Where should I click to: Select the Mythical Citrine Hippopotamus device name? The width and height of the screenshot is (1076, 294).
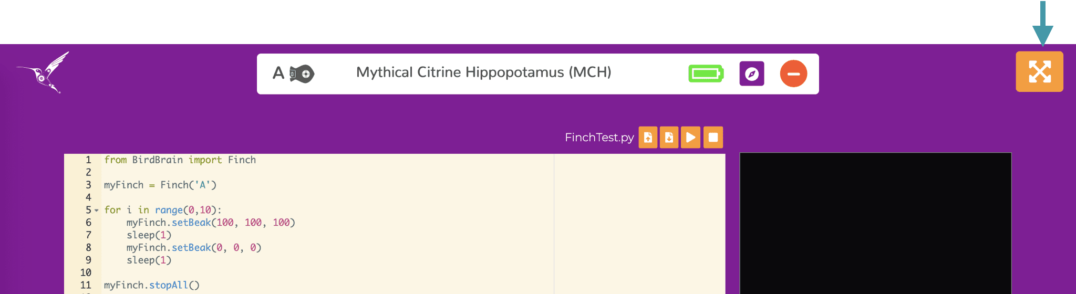point(483,72)
